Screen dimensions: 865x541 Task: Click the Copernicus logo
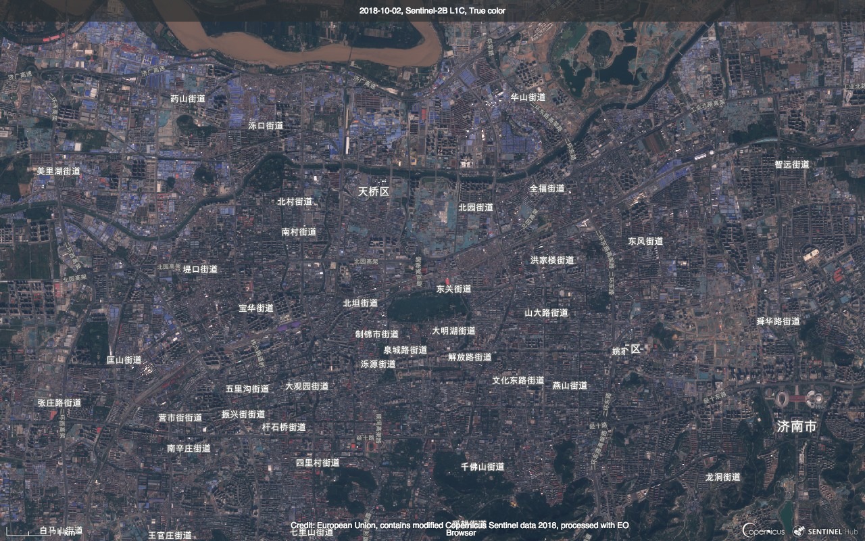(x=764, y=532)
